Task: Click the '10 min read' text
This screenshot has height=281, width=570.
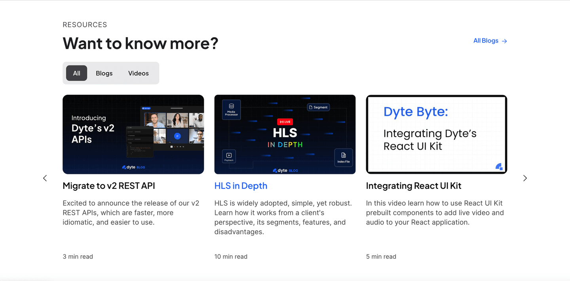Action: click(x=231, y=256)
